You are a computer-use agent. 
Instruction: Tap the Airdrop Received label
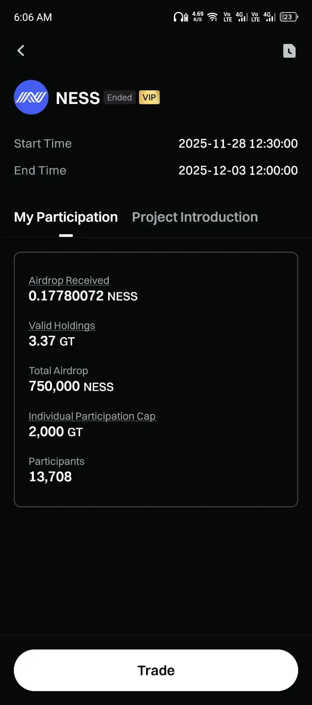pos(69,281)
